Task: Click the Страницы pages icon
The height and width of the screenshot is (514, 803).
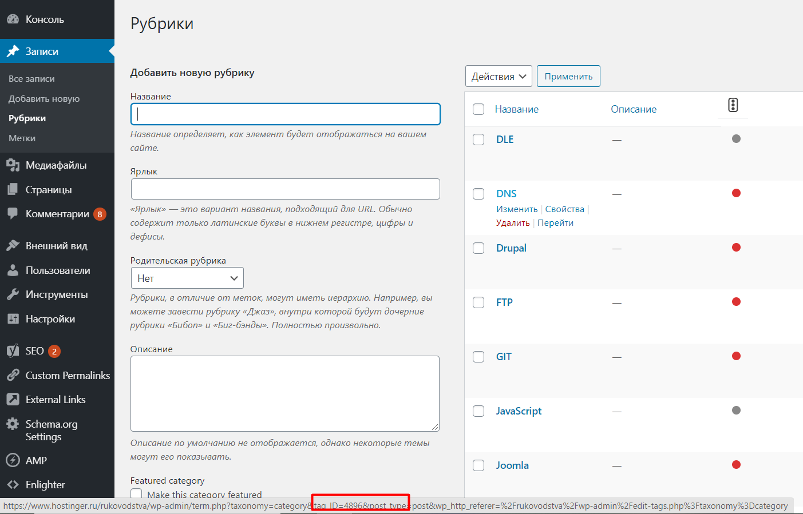Action: 13,189
